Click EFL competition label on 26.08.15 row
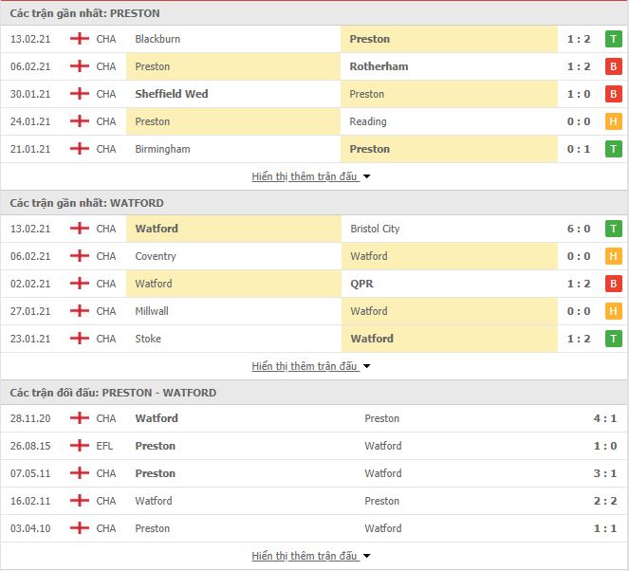Viewport: 629px width, 571px height. point(105,446)
